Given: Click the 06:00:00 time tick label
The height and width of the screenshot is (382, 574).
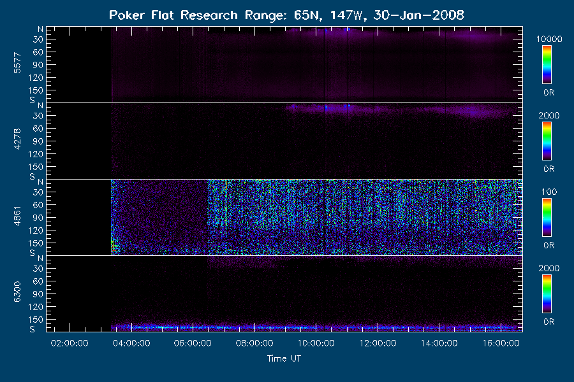Looking at the screenshot, I should coord(193,343).
